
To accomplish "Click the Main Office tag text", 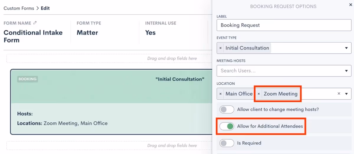I will 239,94.
